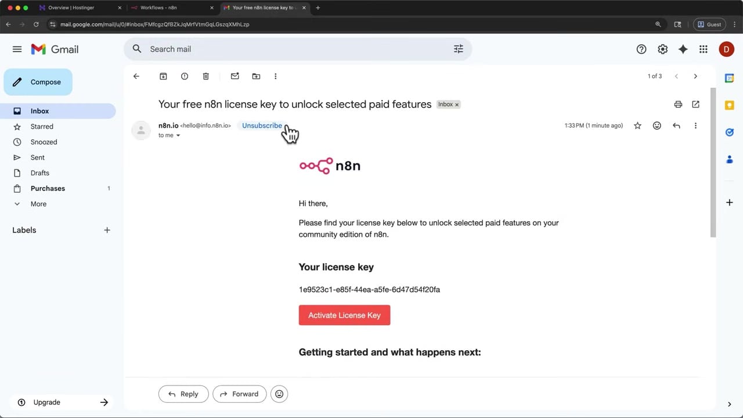The width and height of the screenshot is (743, 418).
Task: Print all messages icon
Action: point(678,105)
